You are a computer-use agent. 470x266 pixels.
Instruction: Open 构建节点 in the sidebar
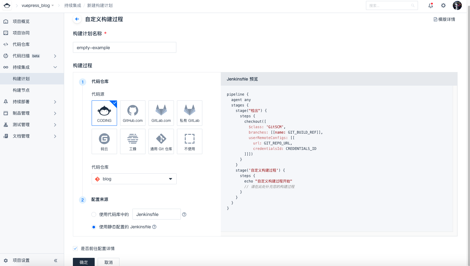21,90
